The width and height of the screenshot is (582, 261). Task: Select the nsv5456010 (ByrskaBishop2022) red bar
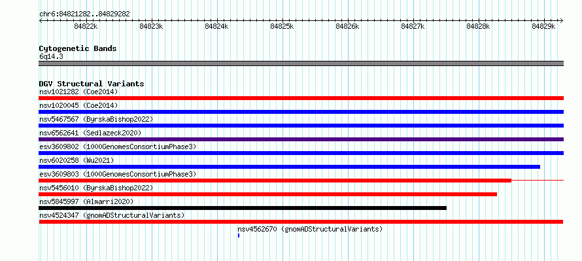click(268, 194)
